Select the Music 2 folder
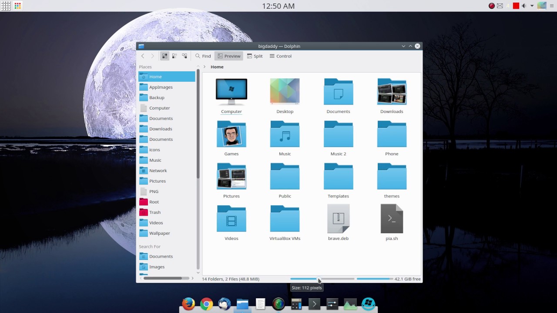557x313 pixels. [x=339, y=134]
